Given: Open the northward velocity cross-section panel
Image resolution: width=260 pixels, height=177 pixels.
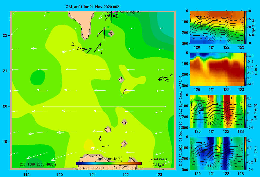Looking at the screenshot, I should [x=217, y=111].
